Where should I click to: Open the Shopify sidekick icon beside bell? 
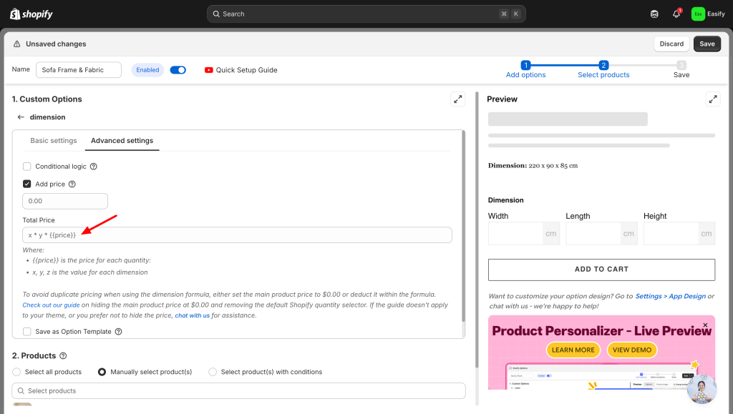654,14
